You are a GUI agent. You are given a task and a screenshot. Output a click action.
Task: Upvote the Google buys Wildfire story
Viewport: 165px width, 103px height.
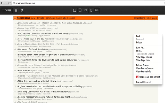point(17,28)
